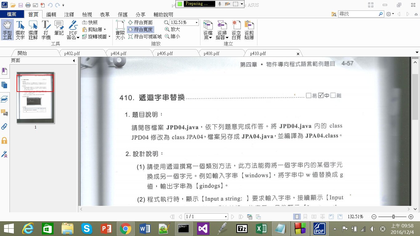Switch to the 檢視 ribbon tab
Screen dimensions: 420x236
point(87,14)
